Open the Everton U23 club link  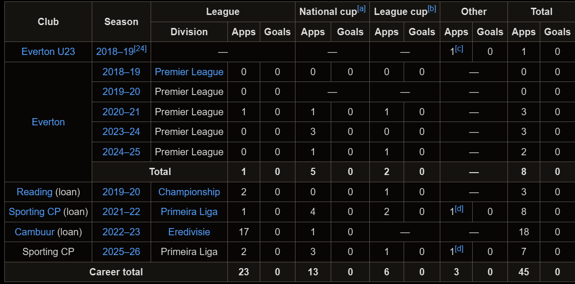[x=48, y=52]
